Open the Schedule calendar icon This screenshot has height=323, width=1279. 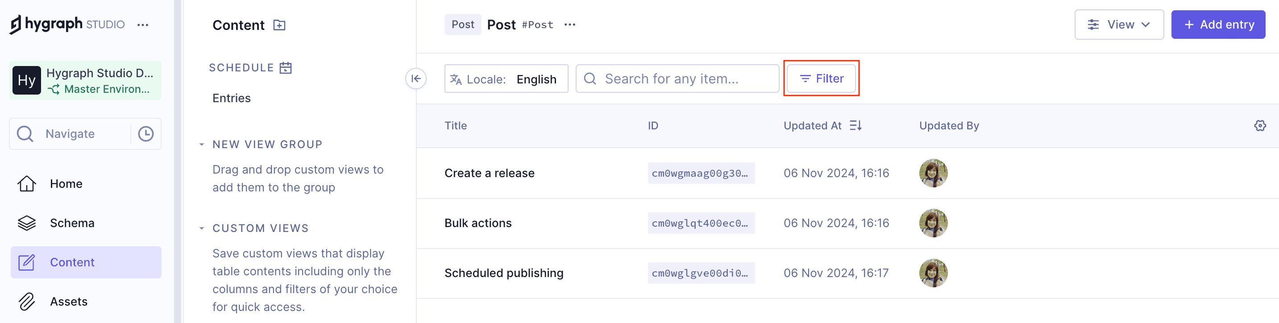click(286, 68)
